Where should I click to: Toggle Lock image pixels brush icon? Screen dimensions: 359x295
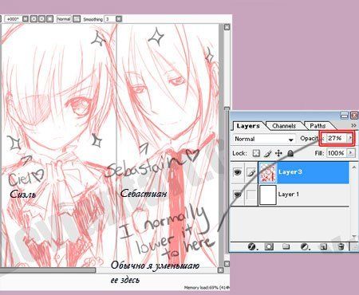[x=267, y=153]
